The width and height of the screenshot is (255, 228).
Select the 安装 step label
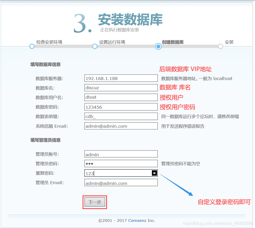[229, 42]
